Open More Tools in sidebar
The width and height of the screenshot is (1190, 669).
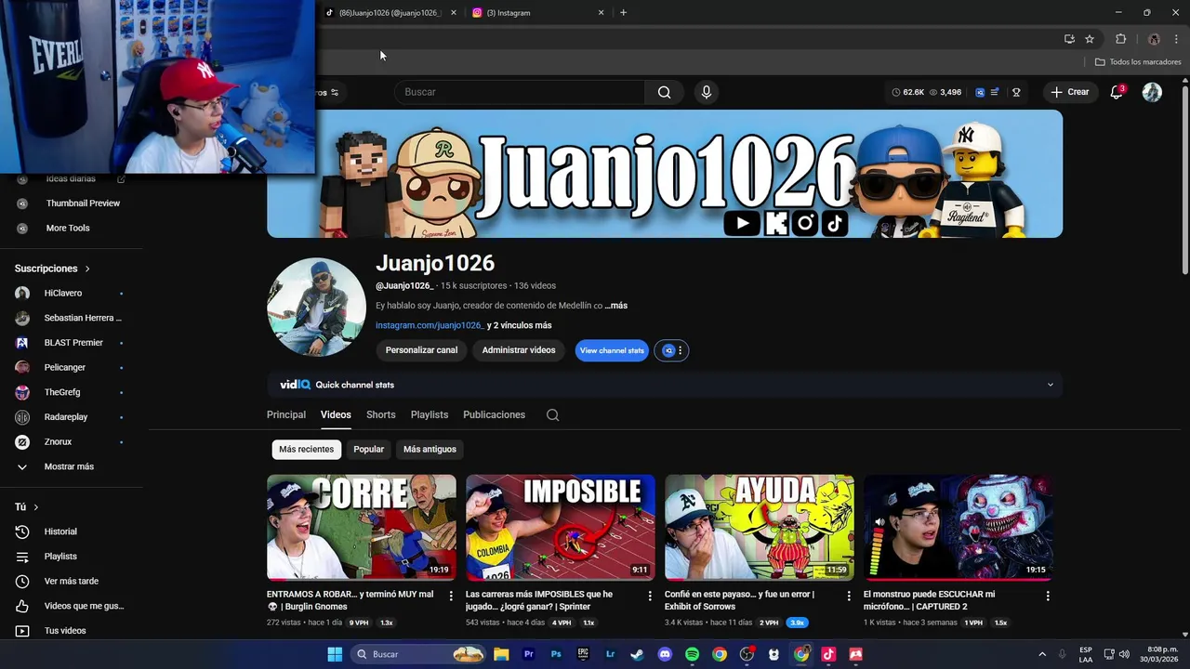point(67,228)
